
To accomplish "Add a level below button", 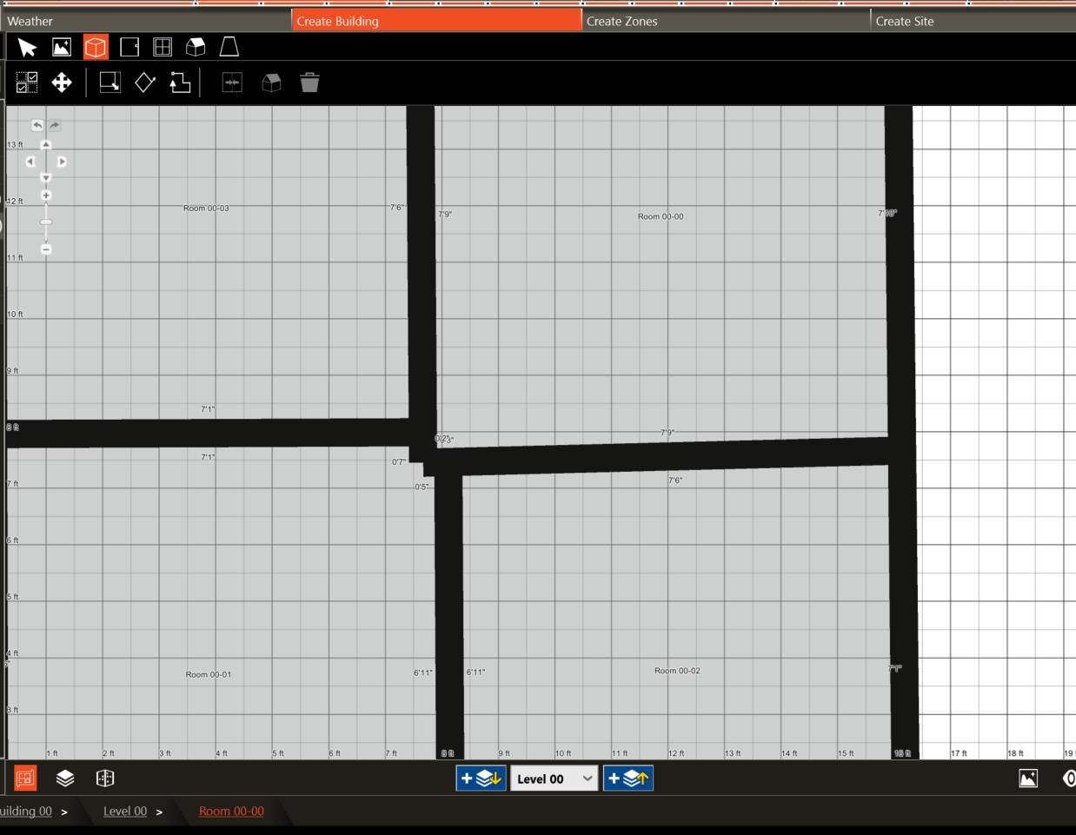I will (481, 779).
